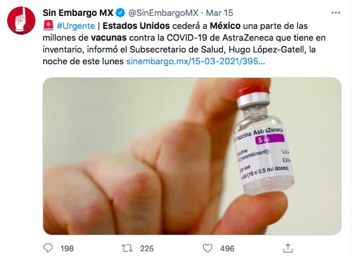Open the three-dot more options menu
This screenshot has height=256, width=364.
[336, 13]
